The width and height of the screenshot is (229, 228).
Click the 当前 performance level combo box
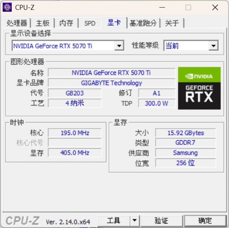coord(191,46)
